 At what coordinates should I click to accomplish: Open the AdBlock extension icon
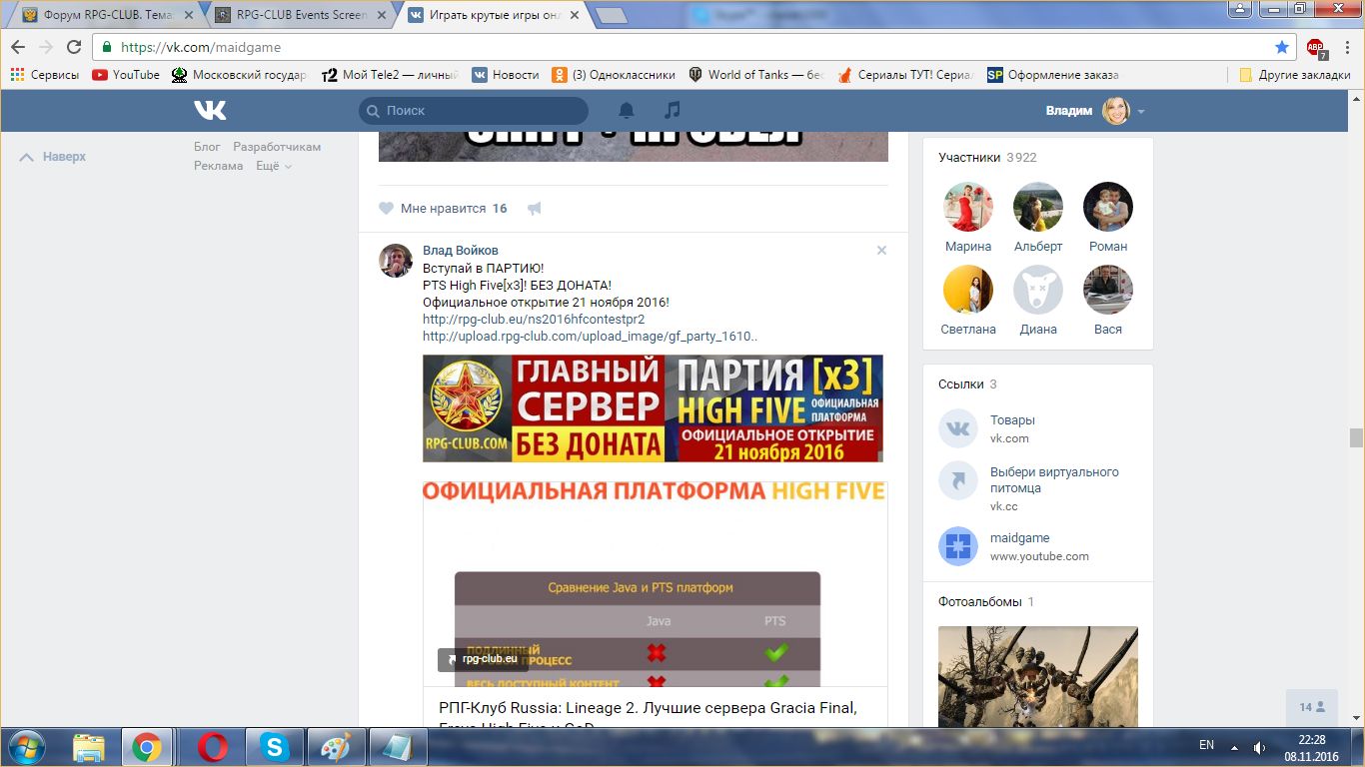coord(1316,47)
